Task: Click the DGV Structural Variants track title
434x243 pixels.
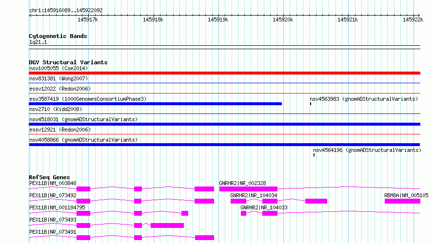Action: tap(68, 62)
